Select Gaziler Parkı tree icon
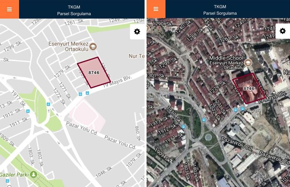The width and height of the screenshot is (290, 187). [34, 174]
